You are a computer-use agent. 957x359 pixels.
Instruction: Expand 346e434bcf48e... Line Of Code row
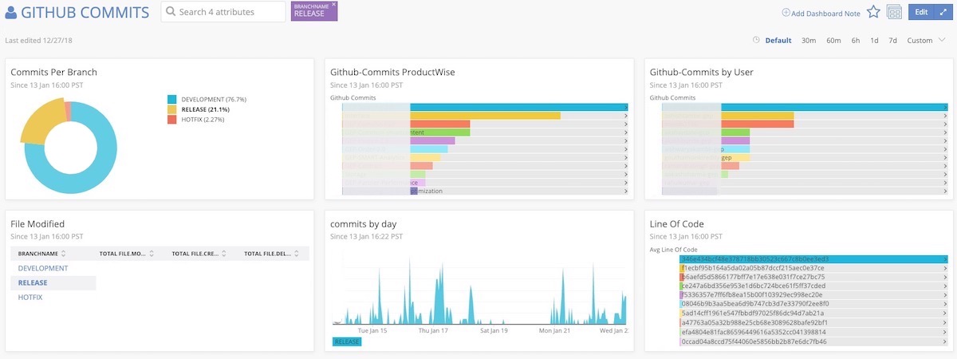click(814, 258)
